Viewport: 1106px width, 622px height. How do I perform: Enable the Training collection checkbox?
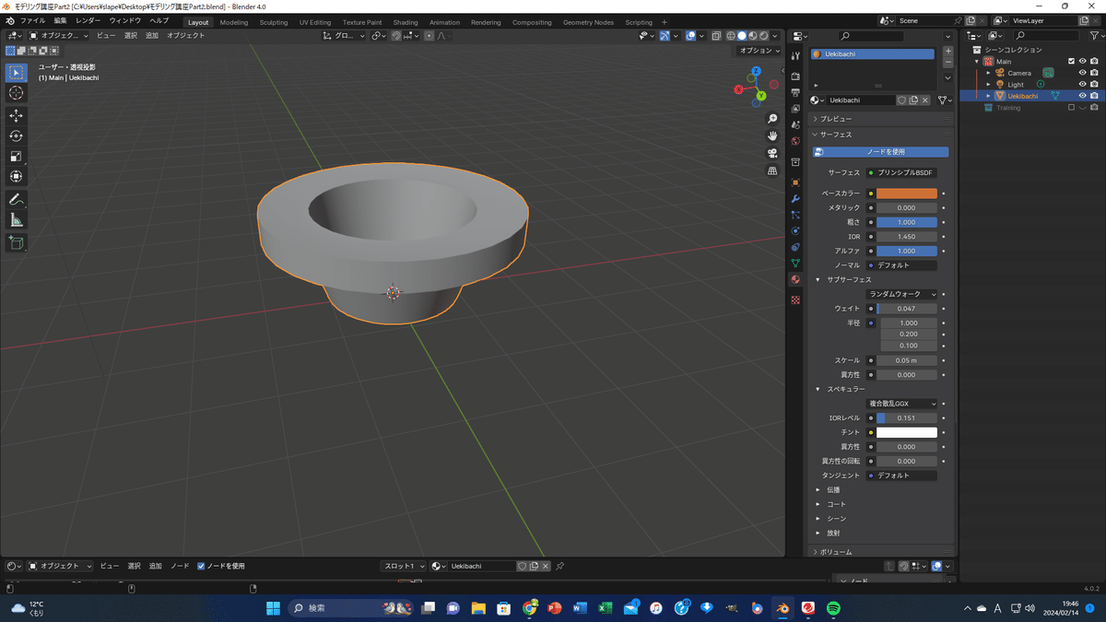tap(1071, 108)
